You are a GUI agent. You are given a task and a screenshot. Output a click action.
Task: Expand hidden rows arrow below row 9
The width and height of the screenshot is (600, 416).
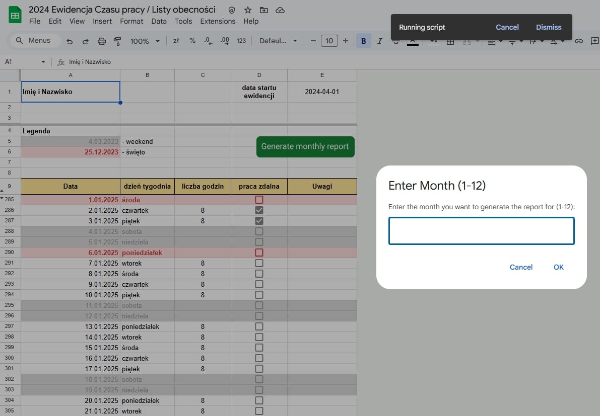[3, 190]
